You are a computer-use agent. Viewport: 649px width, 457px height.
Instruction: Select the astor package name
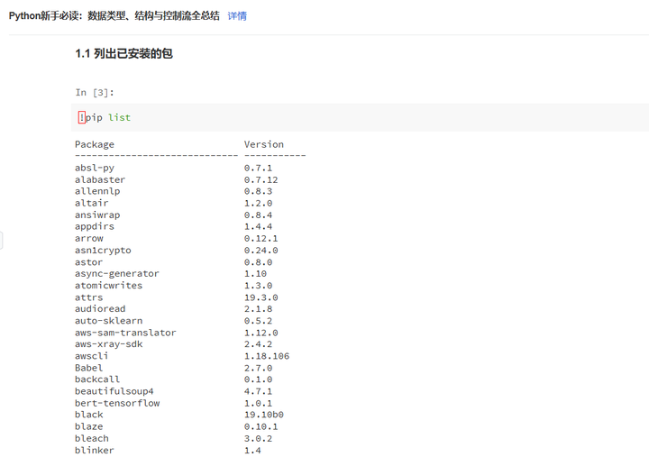pos(88,262)
